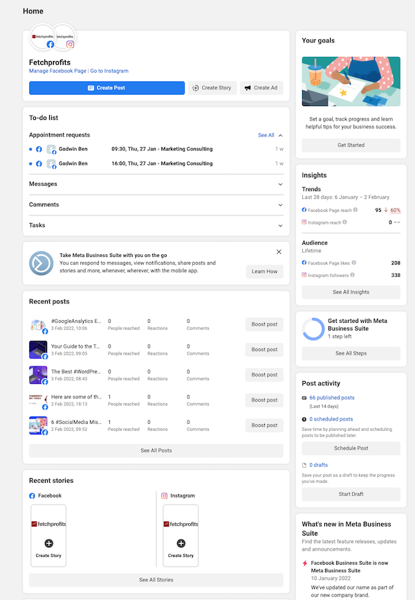Click Godwin Ben avatar in 16:00 row
The width and height of the screenshot is (415, 600).
coord(51,164)
